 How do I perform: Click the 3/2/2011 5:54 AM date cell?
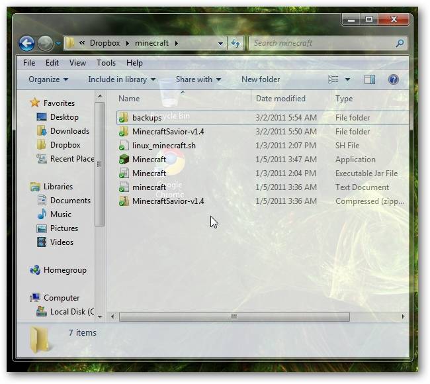point(286,118)
